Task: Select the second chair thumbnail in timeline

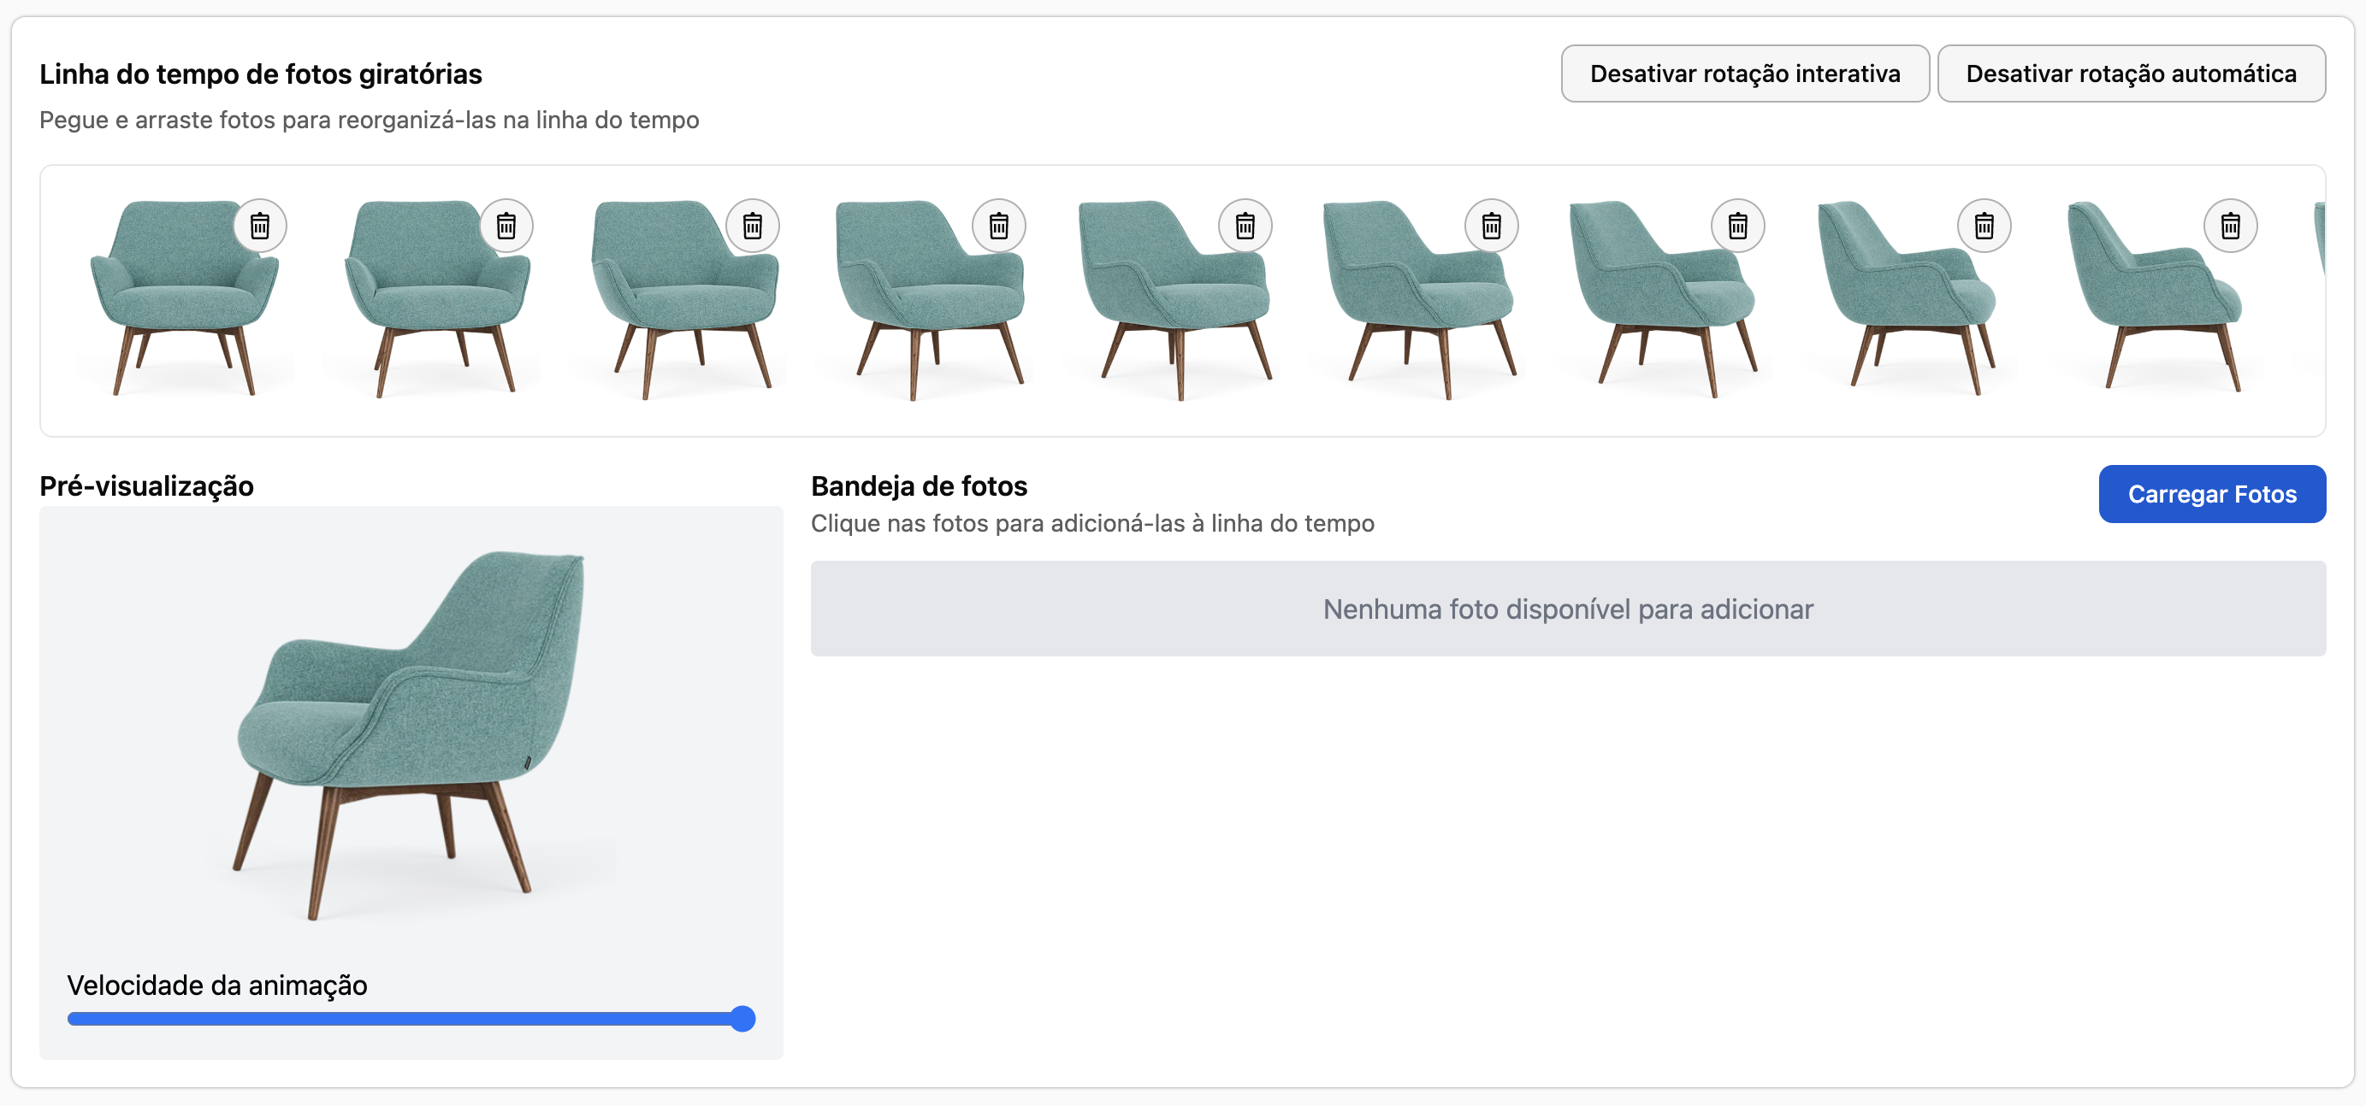Action: coord(432,303)
